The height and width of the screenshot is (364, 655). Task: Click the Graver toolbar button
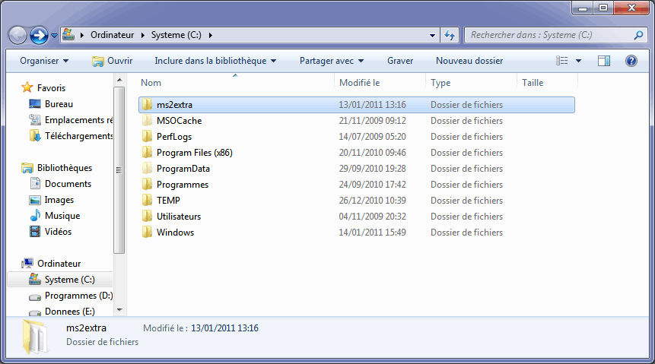400,61
